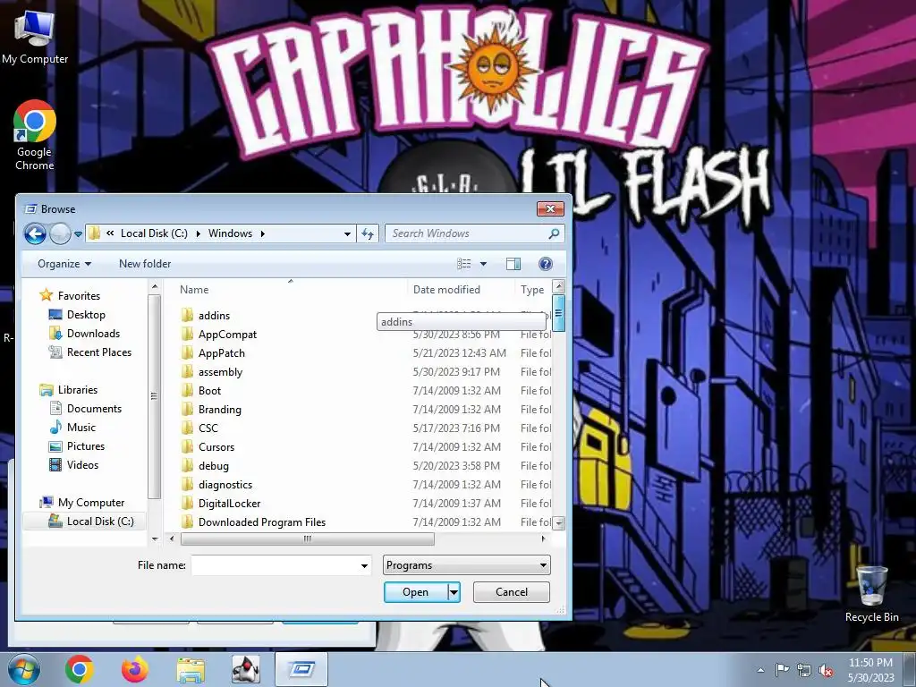Click the search magnifier icon
916x687 pixels.
click(554, 233)
